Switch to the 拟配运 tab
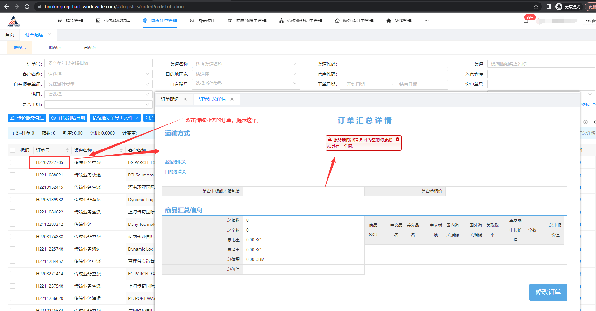The width and height of the screenshot is (596, 311). click(55, 48)
